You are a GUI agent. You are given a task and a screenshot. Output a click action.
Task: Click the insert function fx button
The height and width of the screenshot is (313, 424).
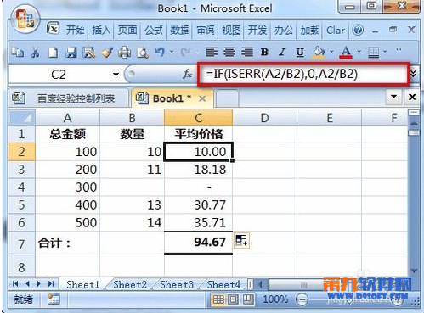(x=187, y=75)
